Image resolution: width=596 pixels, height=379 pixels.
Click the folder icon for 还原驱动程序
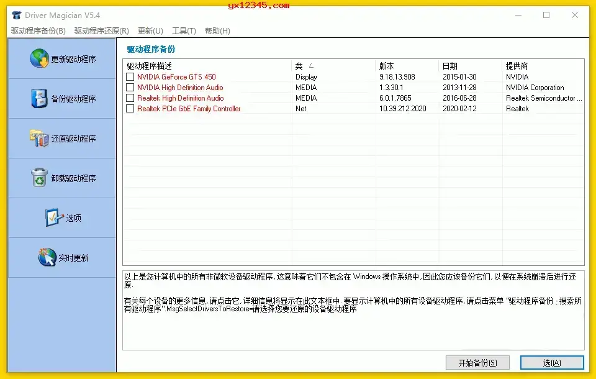(40, 138)
